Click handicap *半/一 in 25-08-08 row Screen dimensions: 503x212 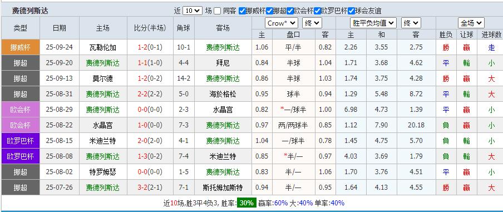(293, 156)
